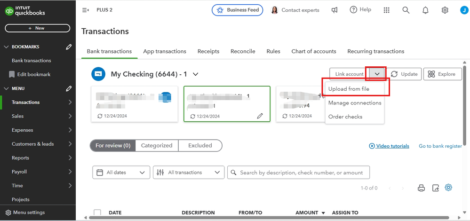Expand the Expenses submenu arrow
The image size is (470, 221).
click(x=70, y=130)
